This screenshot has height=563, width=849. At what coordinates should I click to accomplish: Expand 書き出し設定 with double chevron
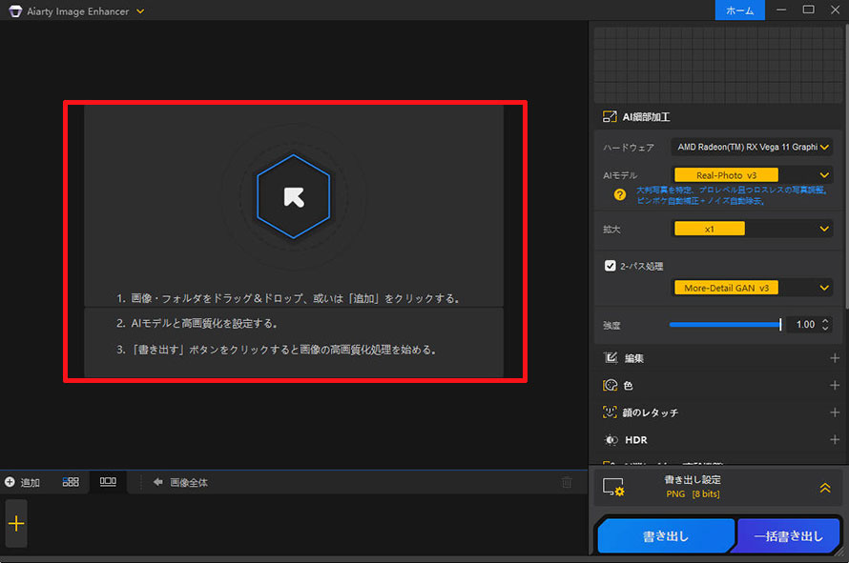pyautogui.click(x=824, y=488)
